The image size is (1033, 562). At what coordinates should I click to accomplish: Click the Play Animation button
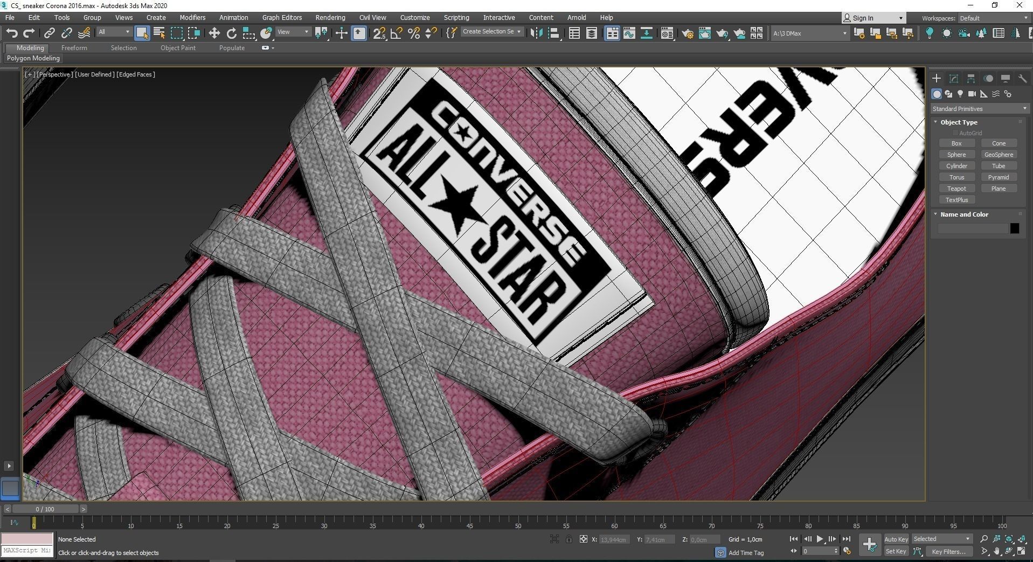tap(820, 539)
